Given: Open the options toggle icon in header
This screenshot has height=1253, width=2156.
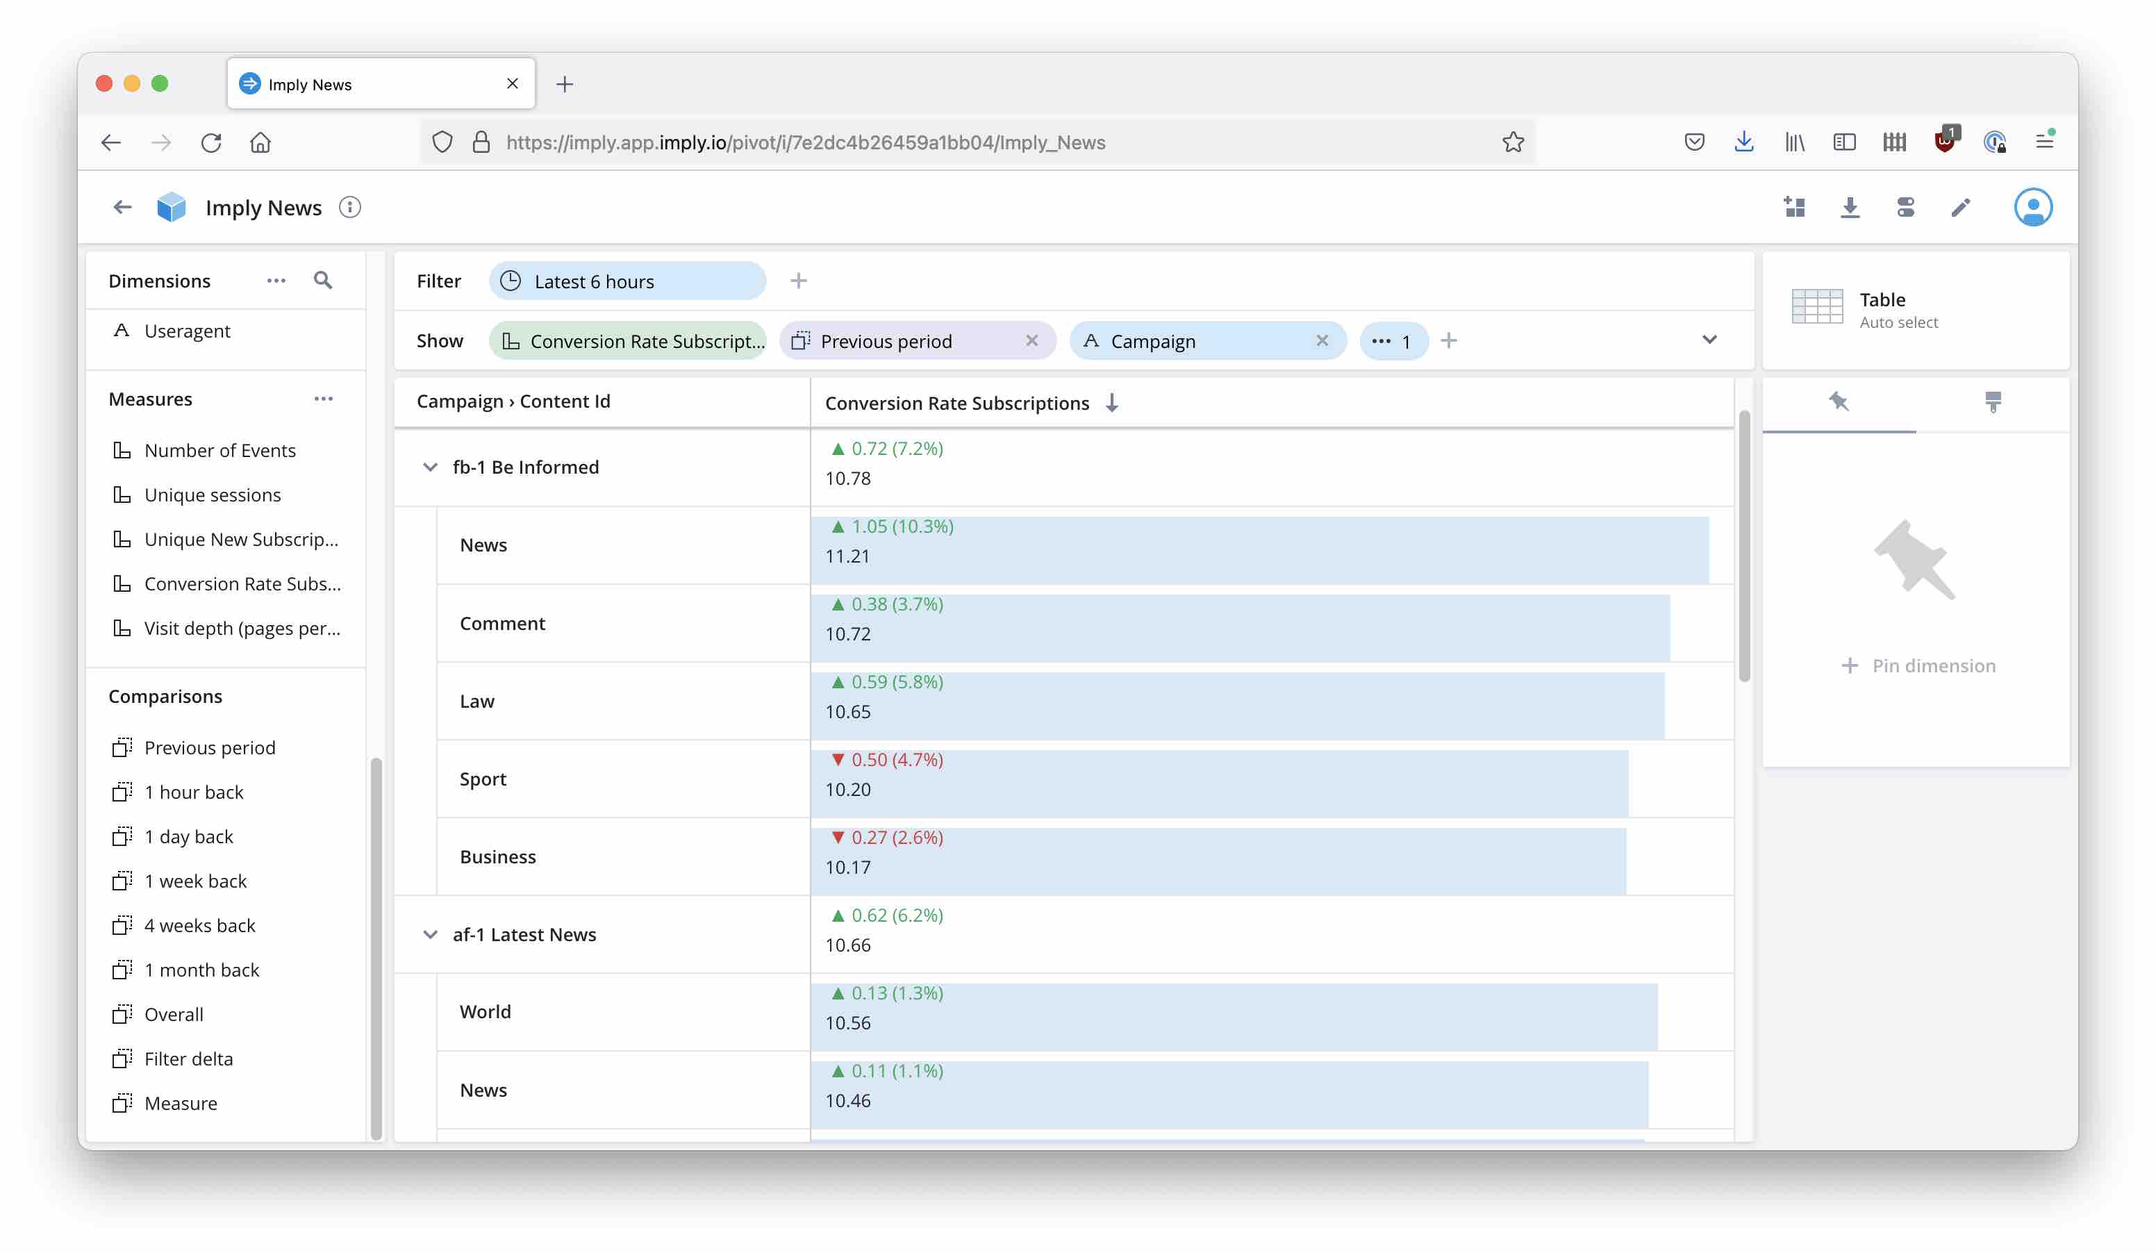Looking at the screenshot, I should (x=1905, y=207).
